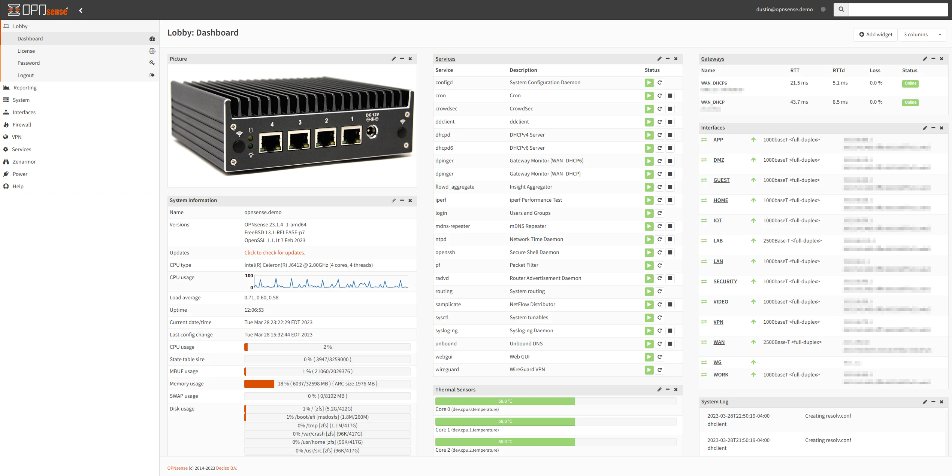Minimize the Services widget
Screen dimensions: 952x476
[667, 59]
